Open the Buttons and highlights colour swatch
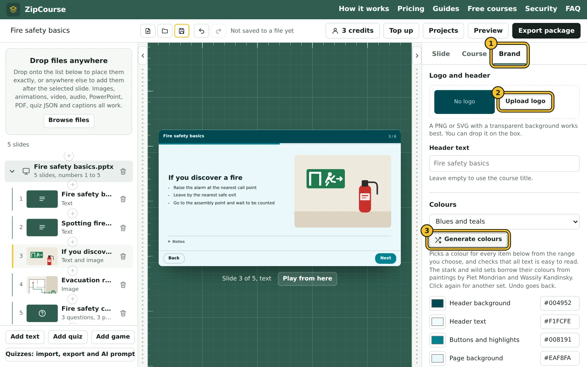 point(437,340)
